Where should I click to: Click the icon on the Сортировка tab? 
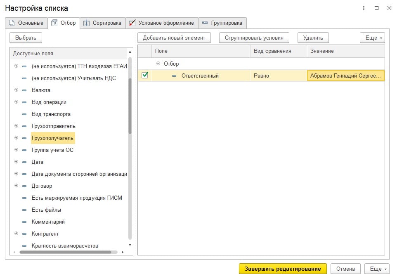tap(87, 23)
